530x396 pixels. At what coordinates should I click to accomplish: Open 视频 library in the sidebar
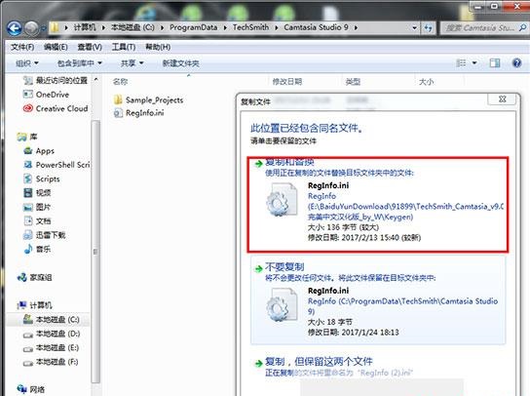[37, 193]
